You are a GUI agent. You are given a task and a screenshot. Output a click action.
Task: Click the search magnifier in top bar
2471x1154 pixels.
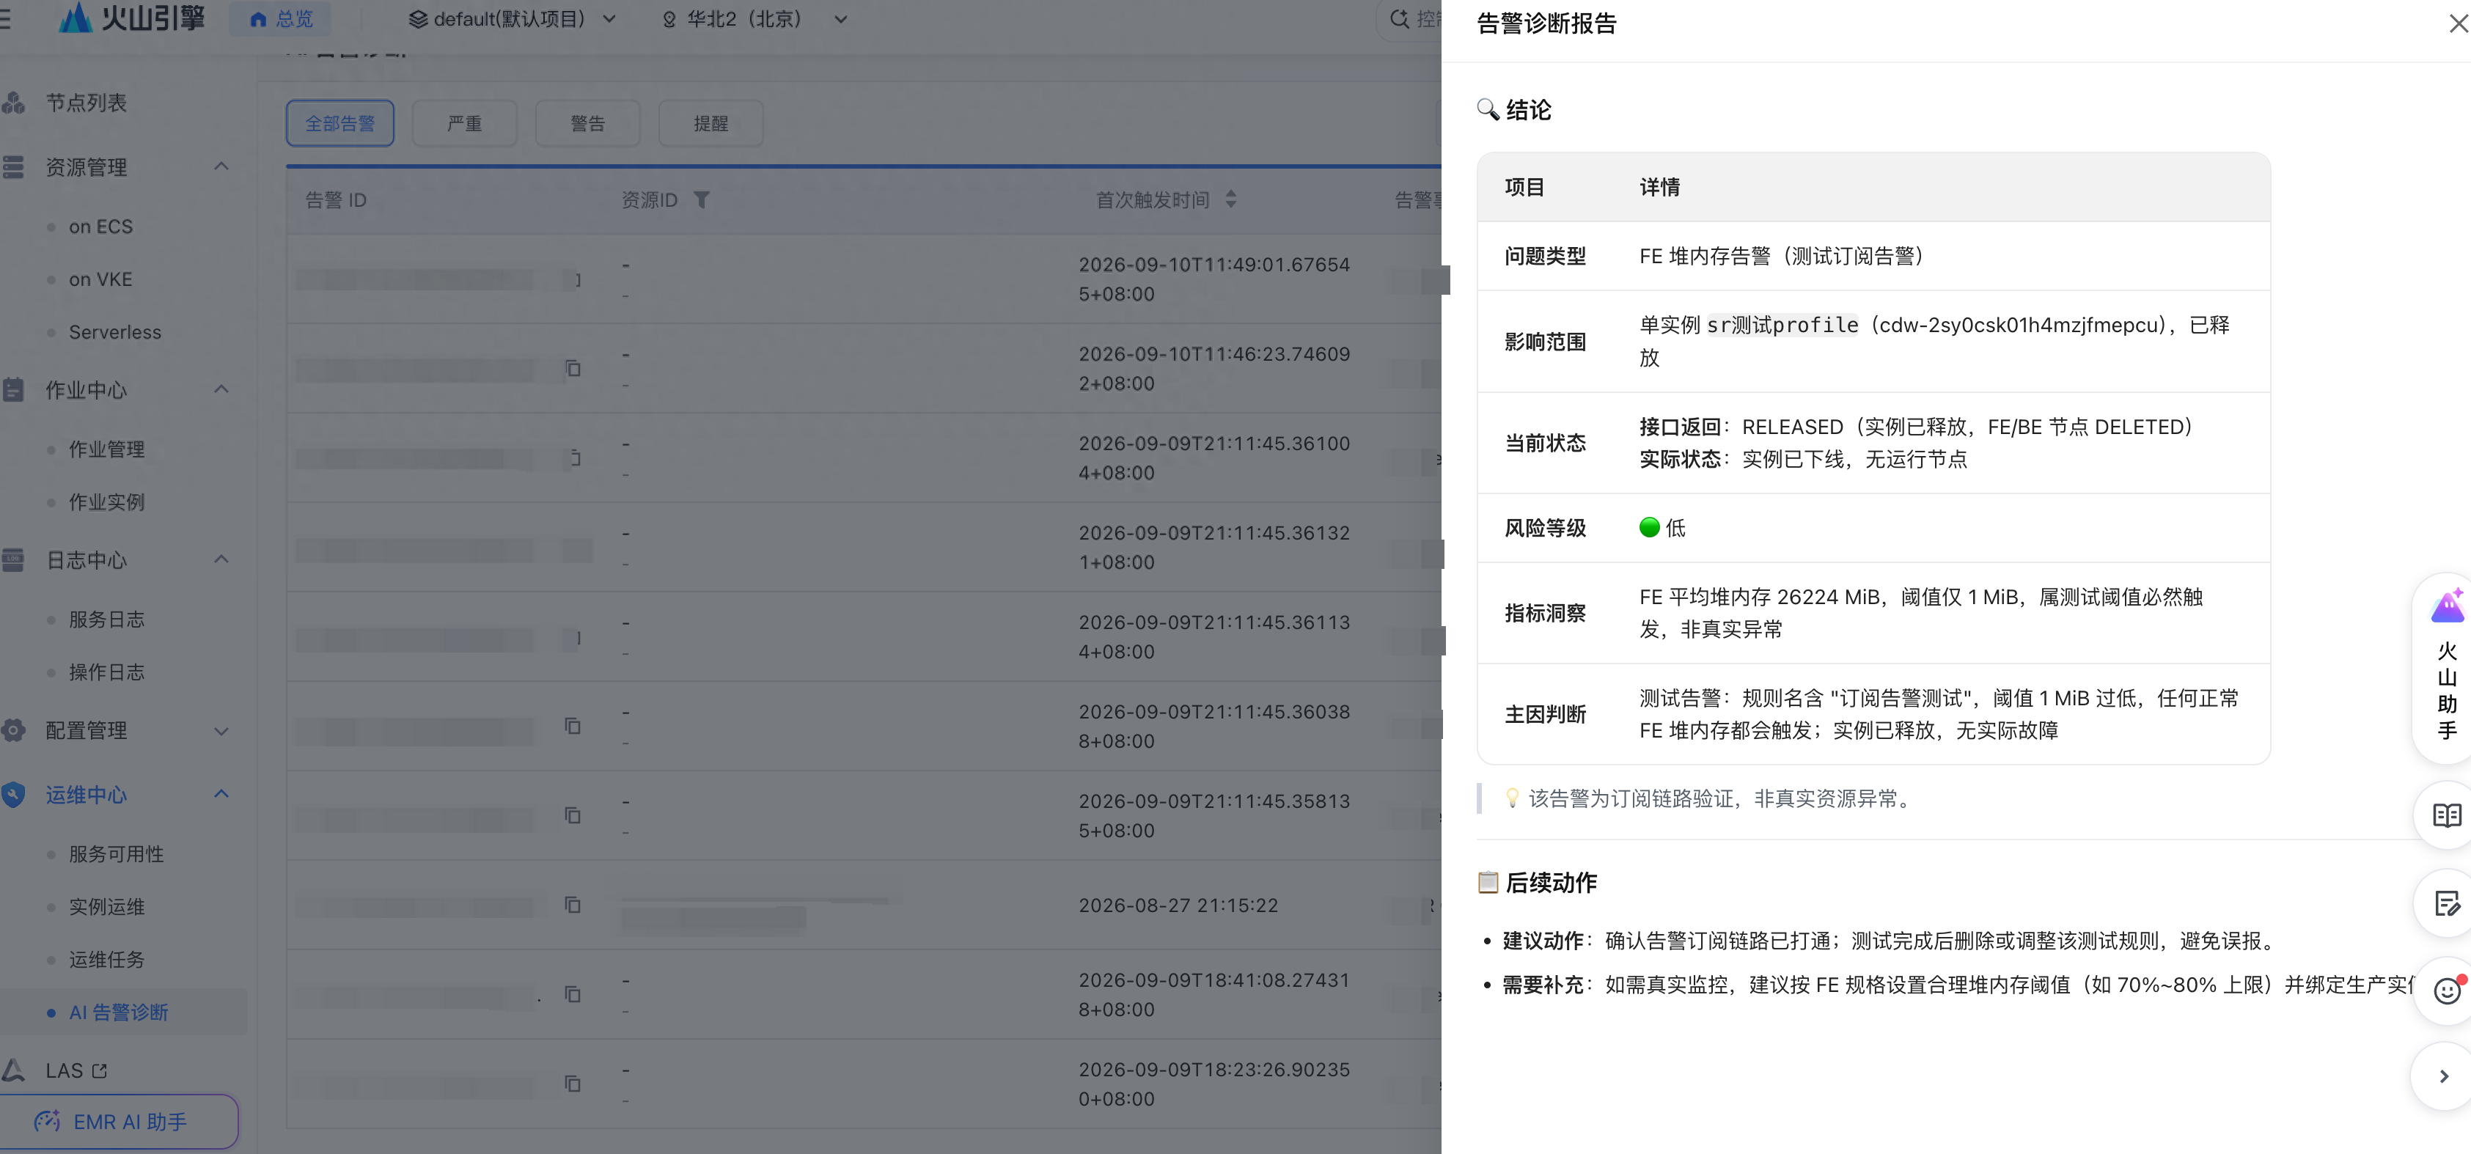point(1400,18)
